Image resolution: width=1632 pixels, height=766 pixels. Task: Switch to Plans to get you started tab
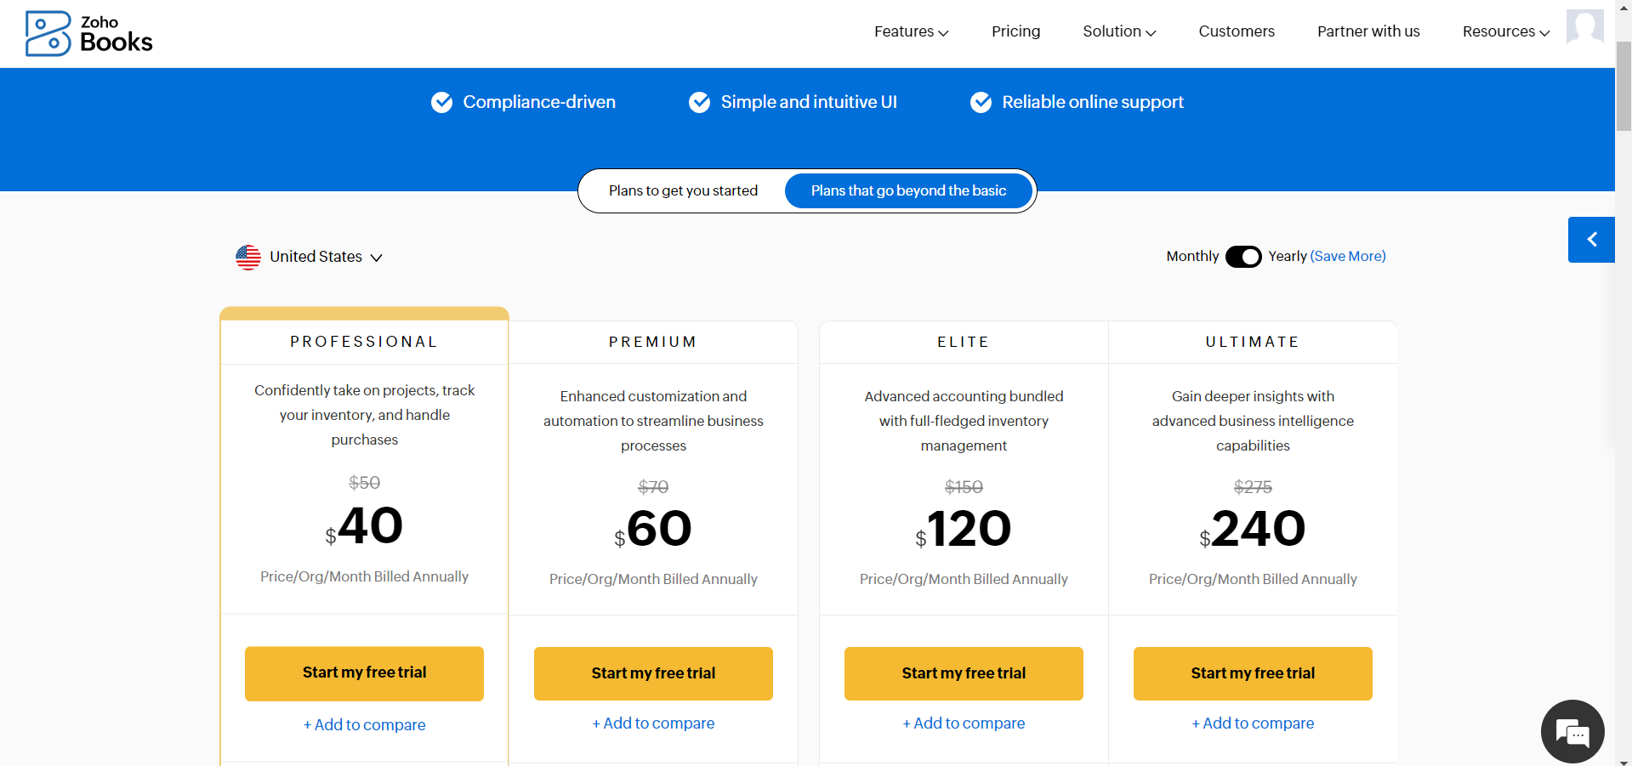click(683, 190)
